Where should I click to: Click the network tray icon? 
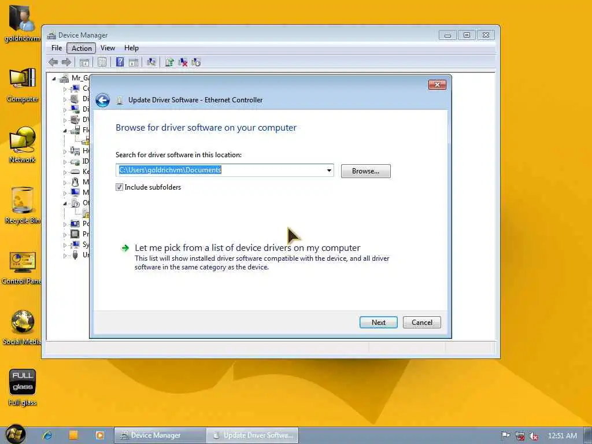point(520,436)
